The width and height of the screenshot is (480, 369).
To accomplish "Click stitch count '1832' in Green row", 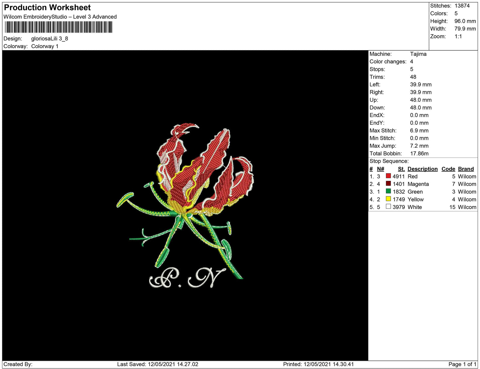I will coord(399,191).
